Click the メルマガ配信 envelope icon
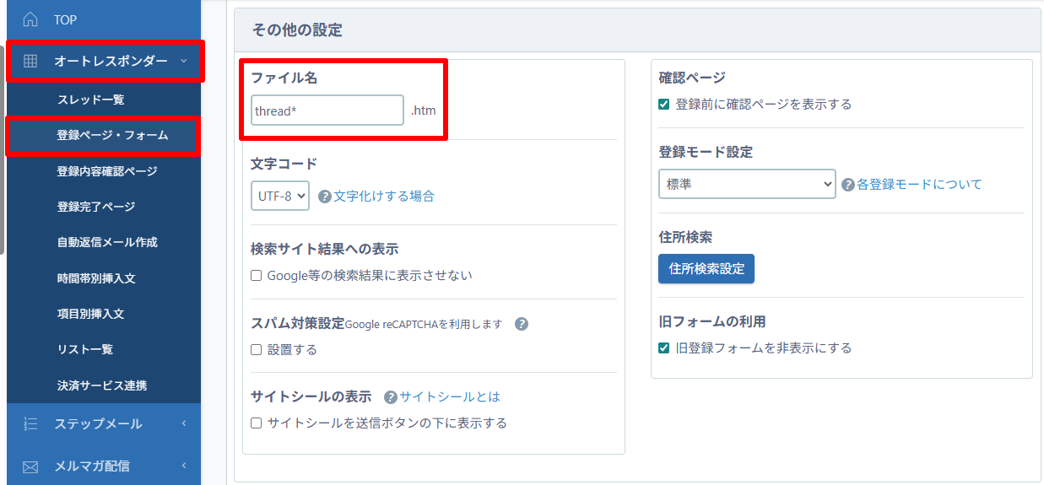This screenshot has width=1044, height=485. point(30,466)
